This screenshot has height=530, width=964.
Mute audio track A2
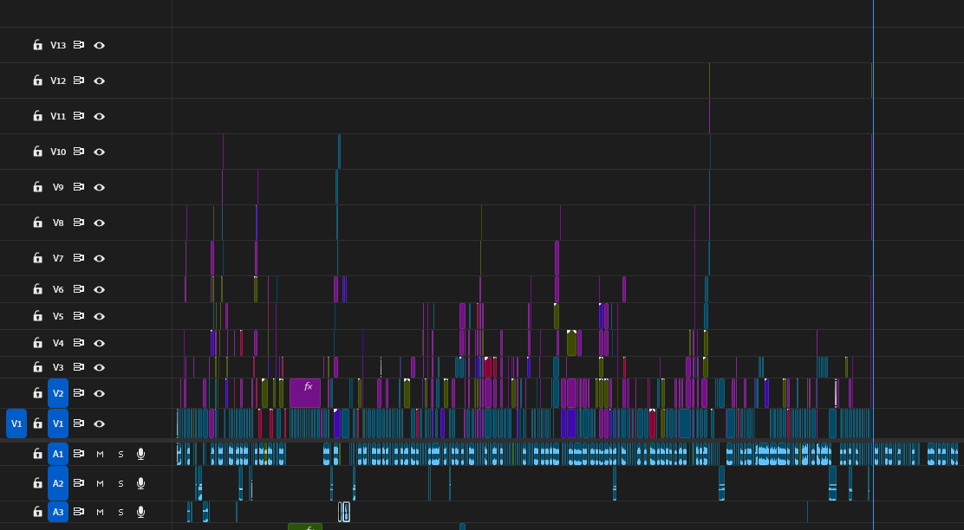(101, 484)
